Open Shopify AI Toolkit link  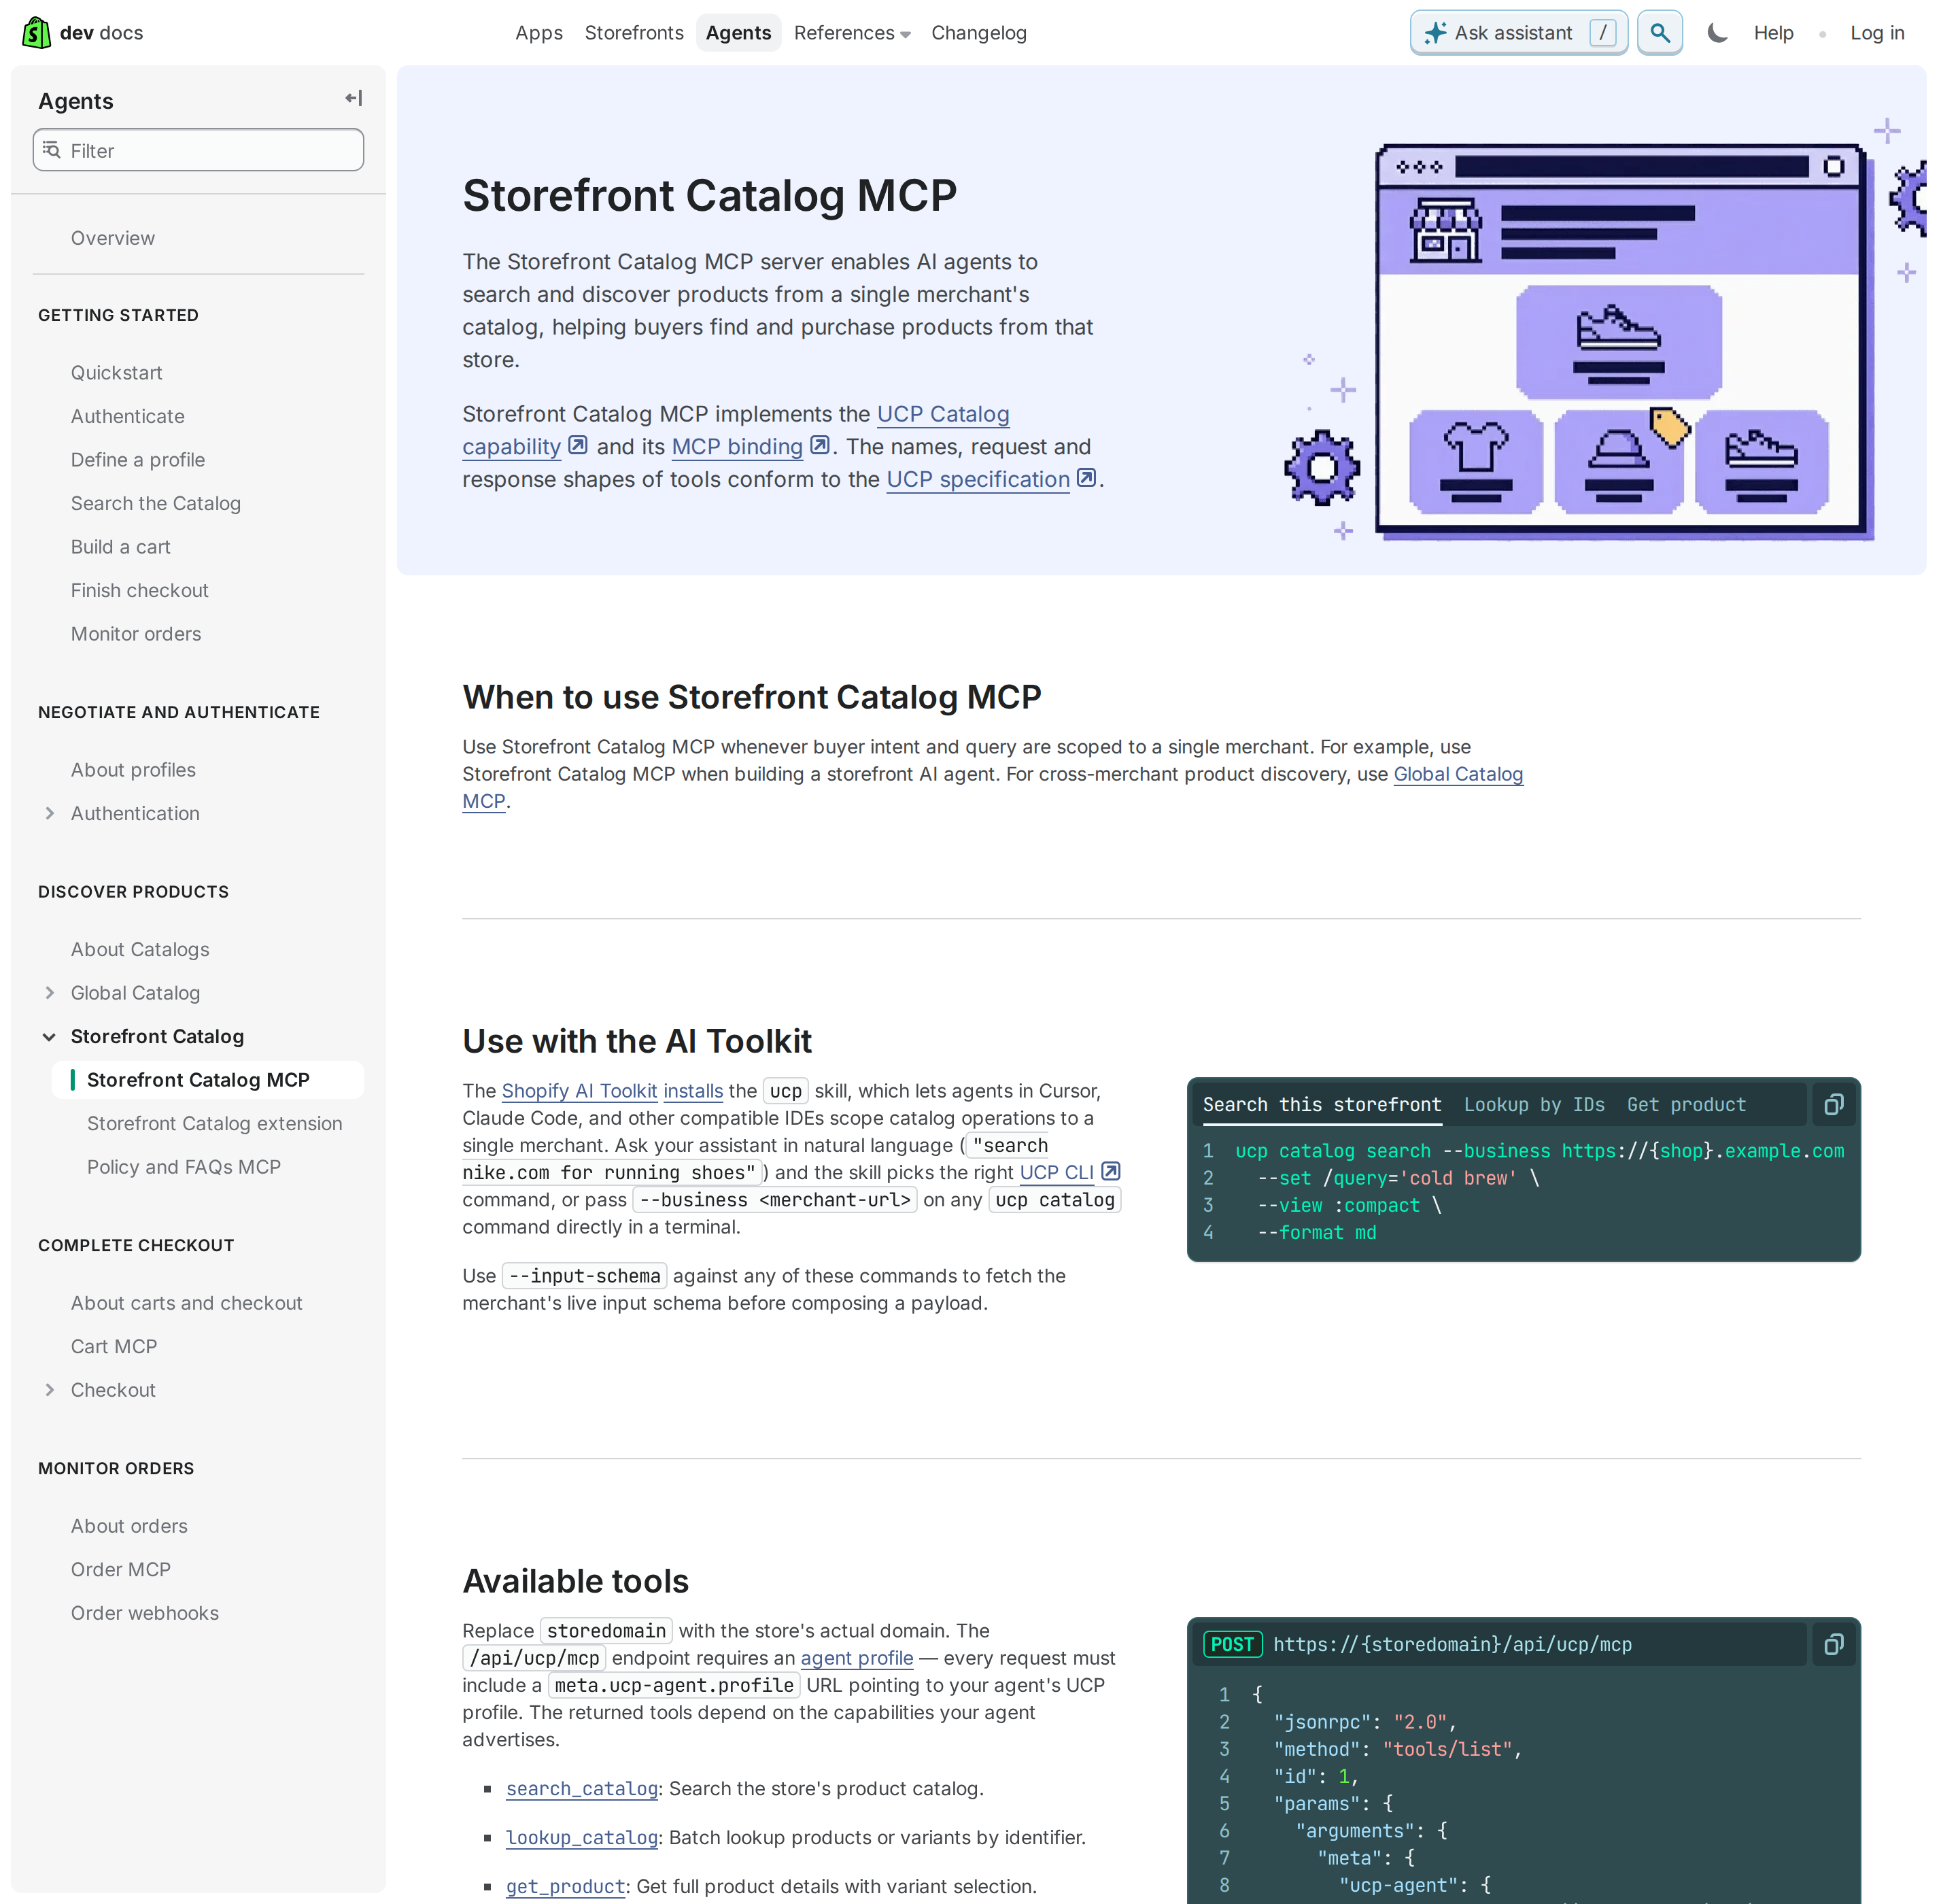579,1091
